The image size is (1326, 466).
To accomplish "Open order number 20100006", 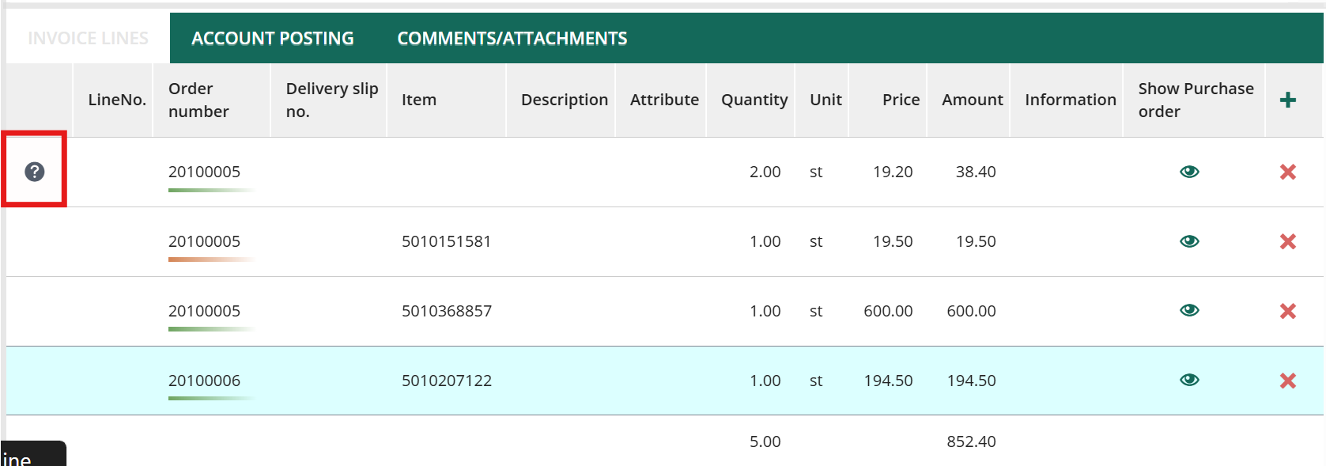I will coord(204,381).
